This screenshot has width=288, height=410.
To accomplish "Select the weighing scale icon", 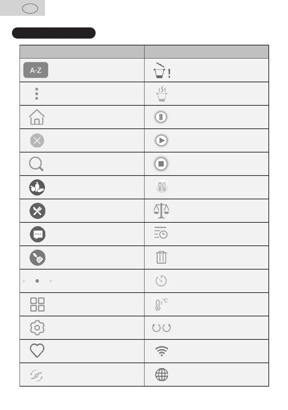I will tap(161, 211).
